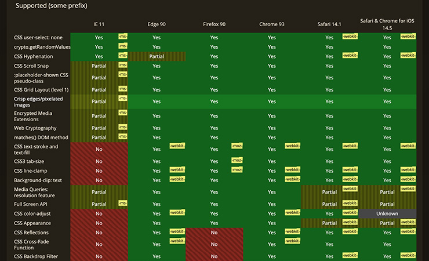
Task: Open the CSS user-select: none feature row
Action: coord(38,38)
